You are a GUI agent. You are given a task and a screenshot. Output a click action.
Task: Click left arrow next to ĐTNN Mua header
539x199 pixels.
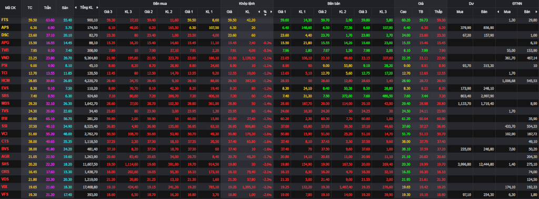[x=498, y=12]
